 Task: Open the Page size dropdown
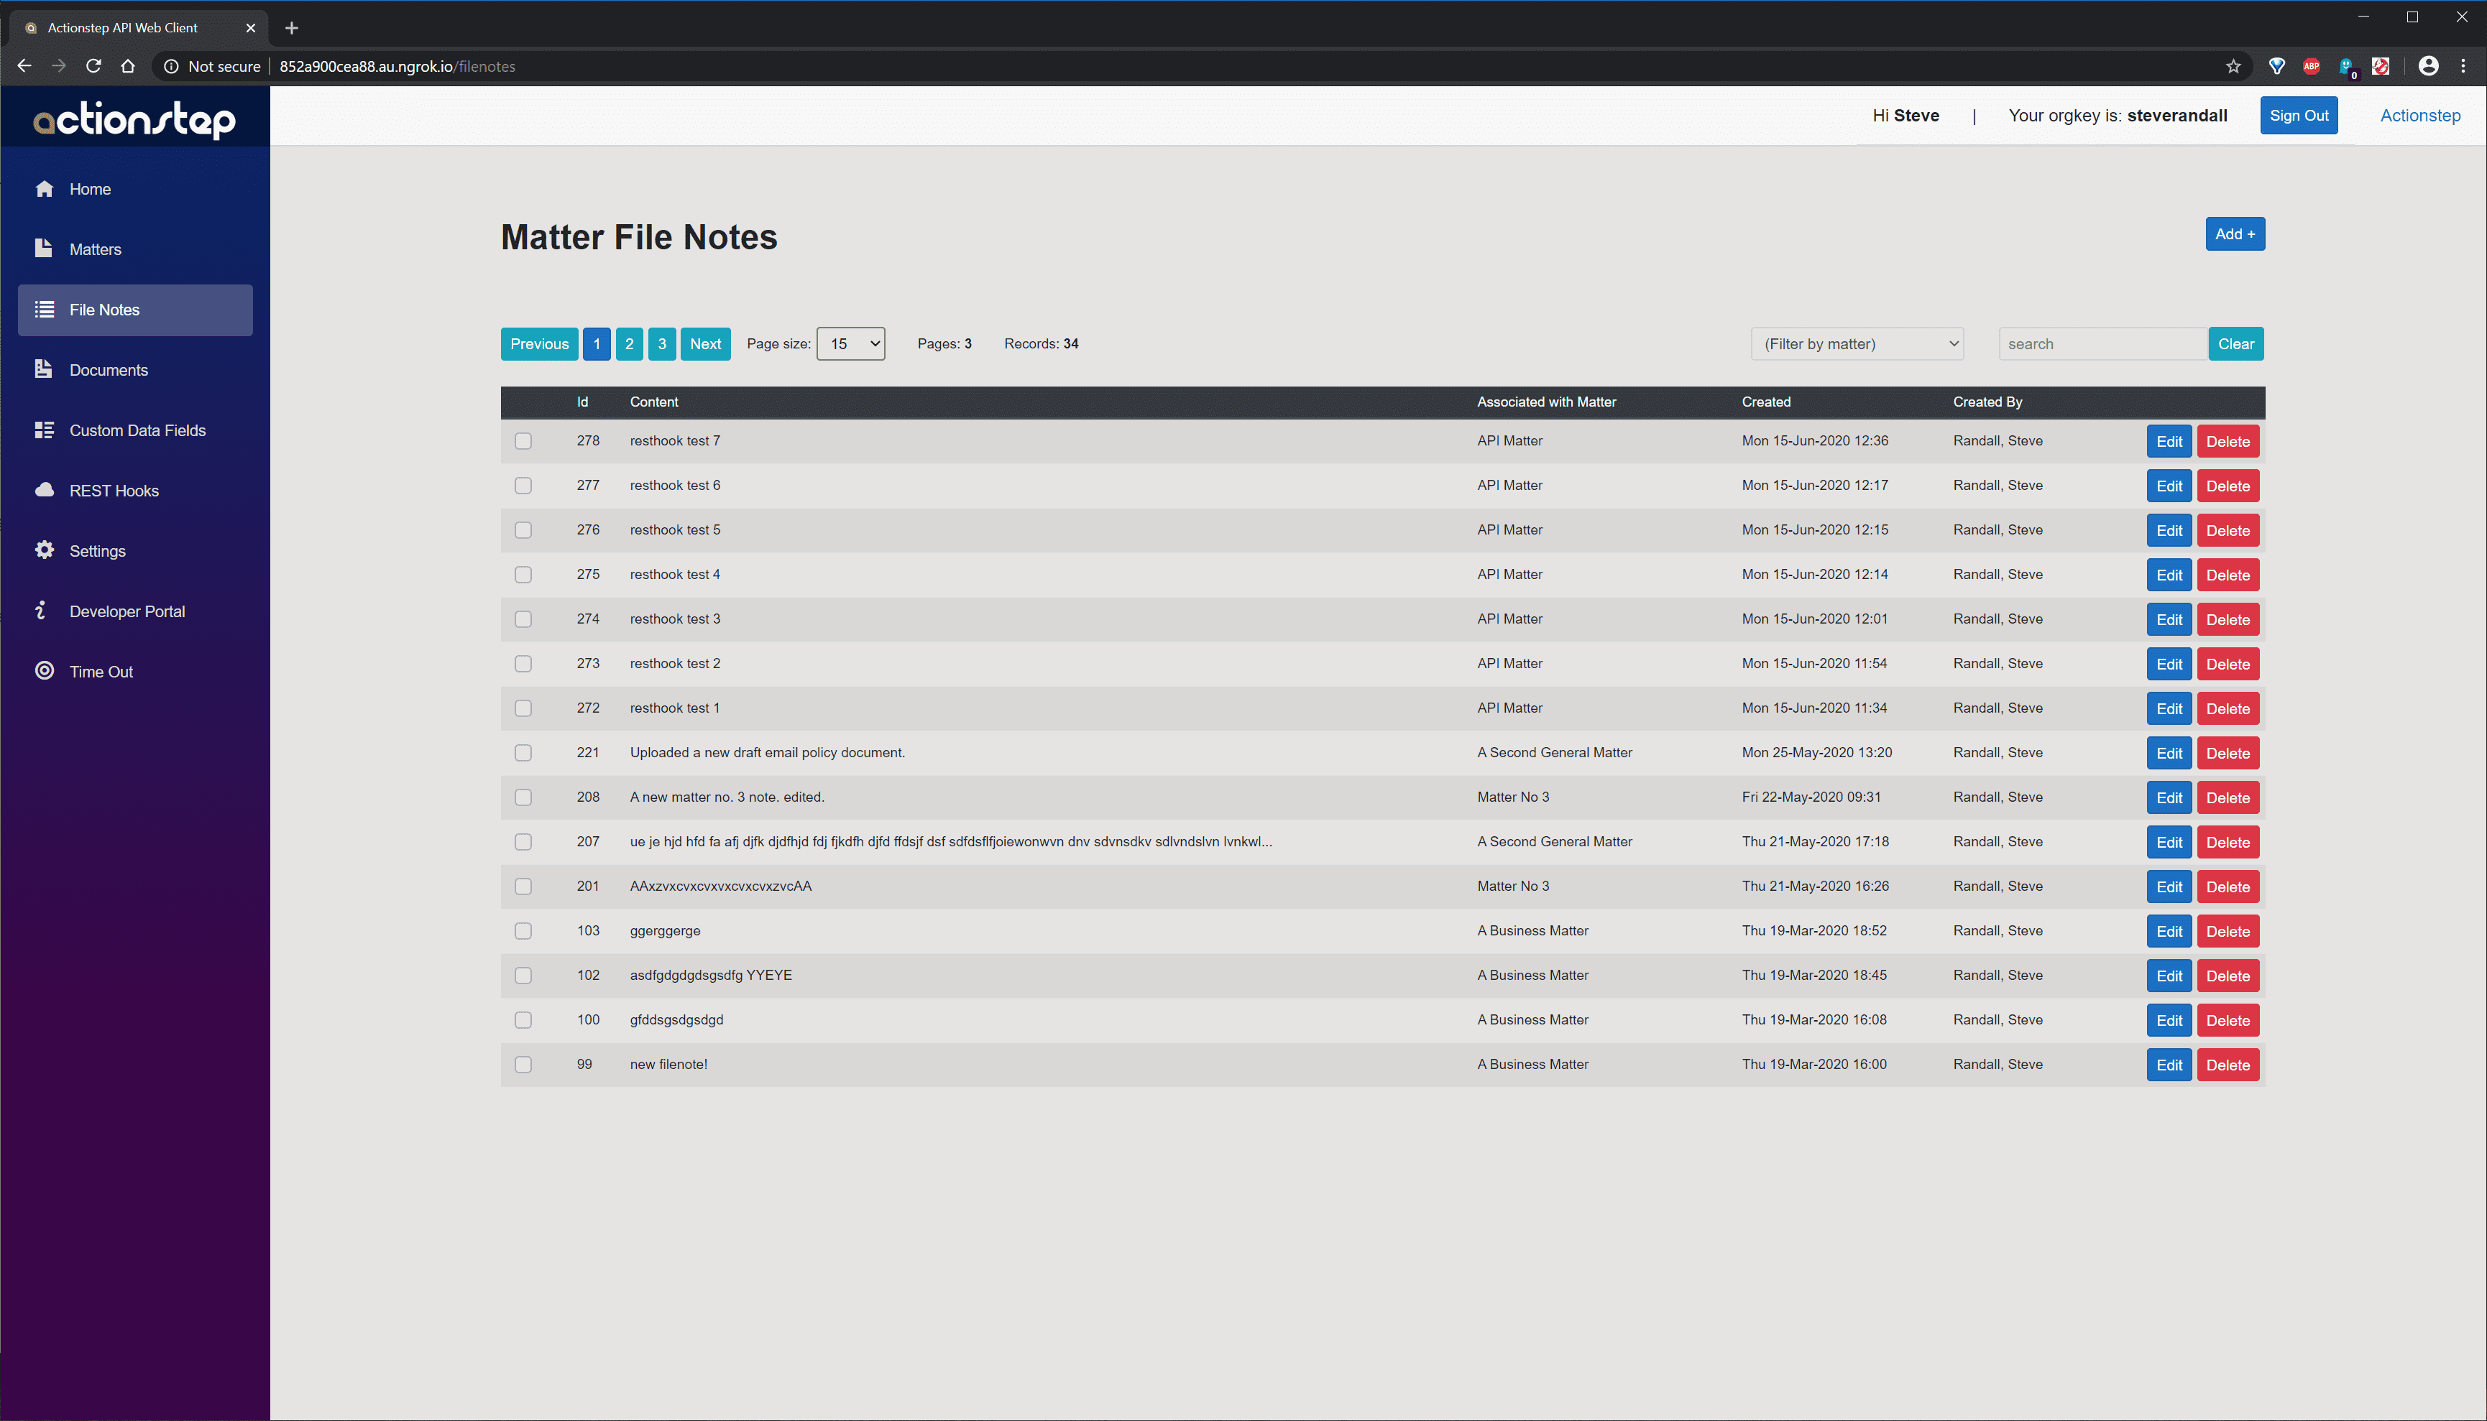coord(850,343)
